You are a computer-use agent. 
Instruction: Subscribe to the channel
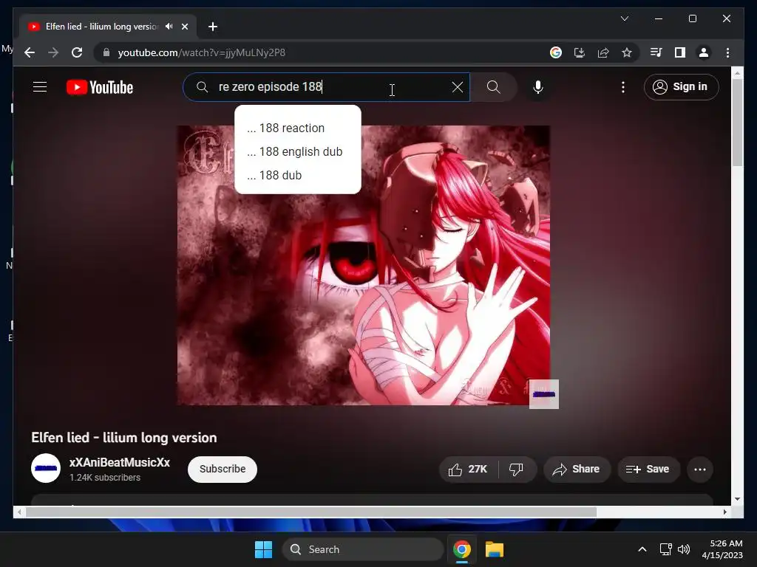[x=222, y=469]
